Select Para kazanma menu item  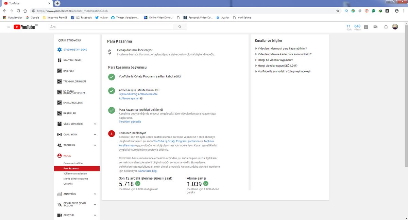(76, 168)
